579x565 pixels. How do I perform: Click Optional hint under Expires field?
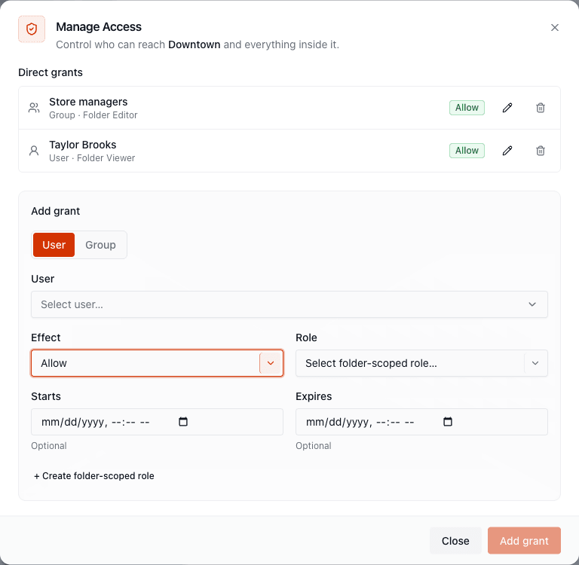[x=313, y=446]
